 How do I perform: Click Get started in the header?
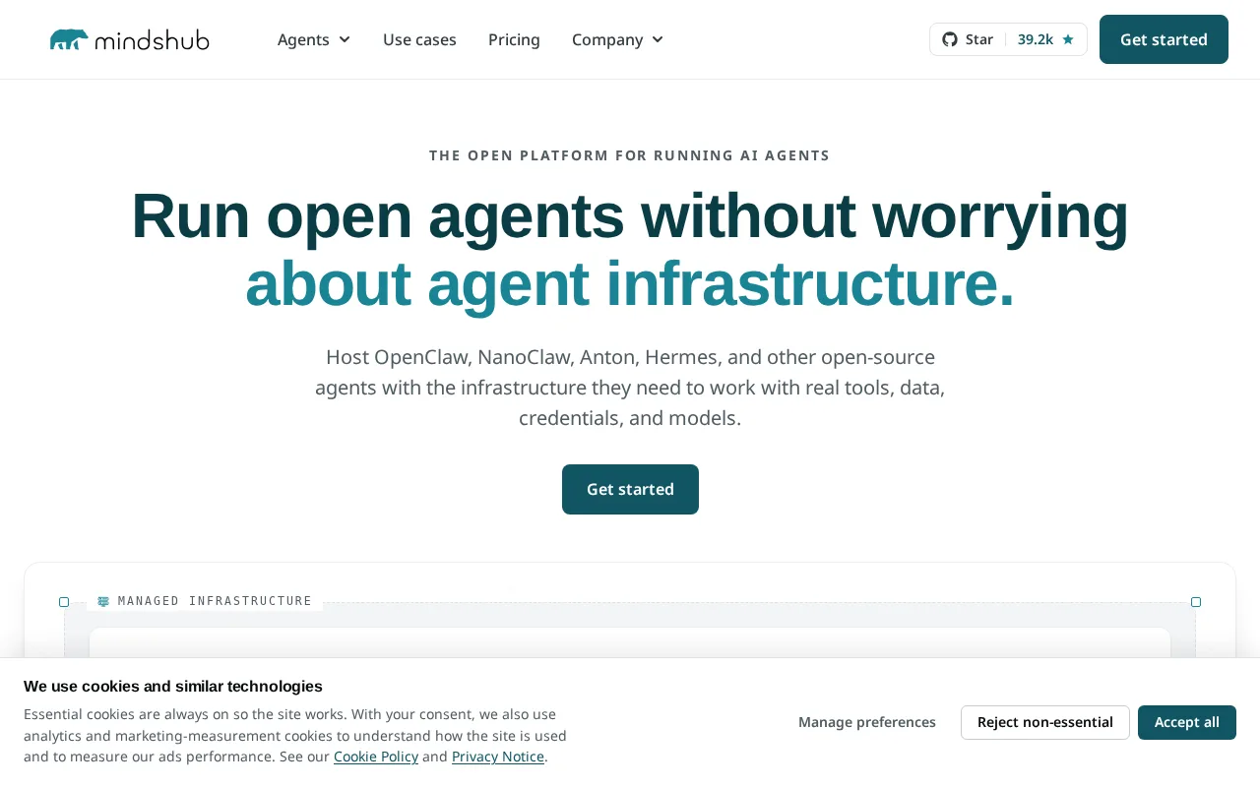click(1164, 39)
